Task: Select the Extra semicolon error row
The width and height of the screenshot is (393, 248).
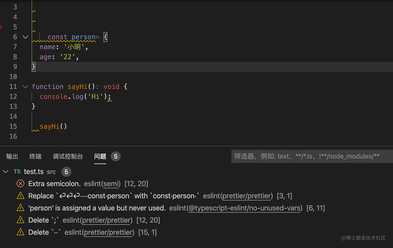Action: 196,184
